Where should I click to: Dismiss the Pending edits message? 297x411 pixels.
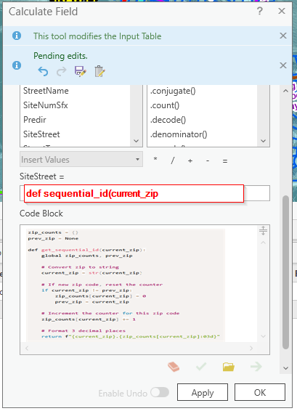pyautogui.click(x=283, y=65)
